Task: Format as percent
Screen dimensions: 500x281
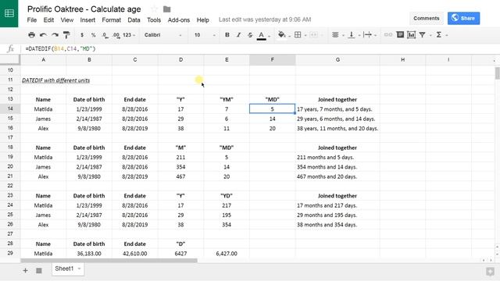Action: tap(94, 34)
